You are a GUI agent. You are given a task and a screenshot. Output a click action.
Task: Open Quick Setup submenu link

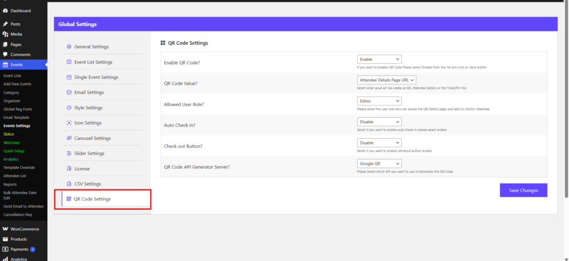coord(14,151)
